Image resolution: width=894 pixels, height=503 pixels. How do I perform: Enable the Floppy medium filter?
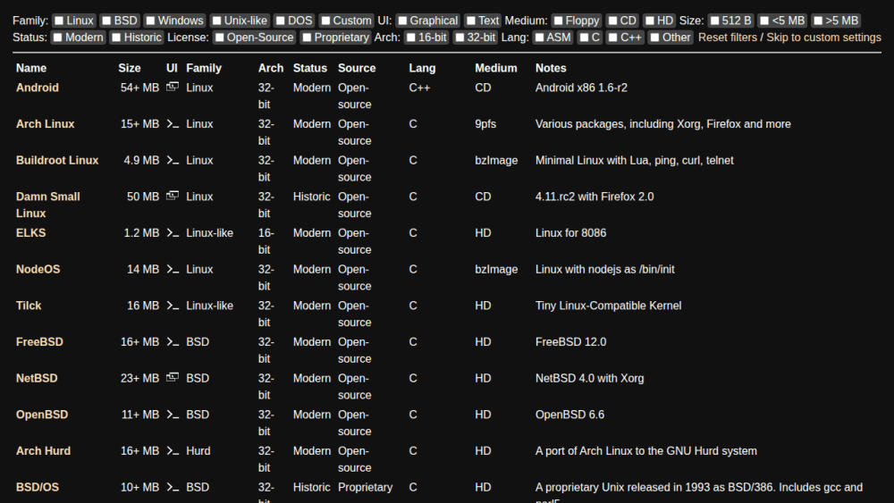pyautogui.click(x=558, y=21)
